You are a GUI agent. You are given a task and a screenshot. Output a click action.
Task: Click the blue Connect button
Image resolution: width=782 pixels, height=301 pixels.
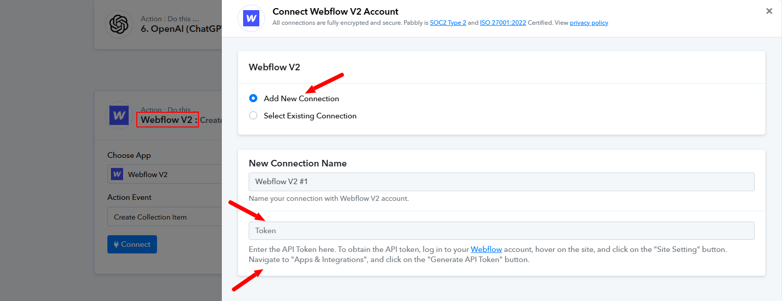pyautogui.click(x=132, y=244)
